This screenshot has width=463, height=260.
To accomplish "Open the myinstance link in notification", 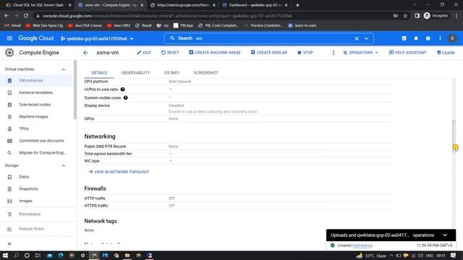I will (x=362, y=246).
